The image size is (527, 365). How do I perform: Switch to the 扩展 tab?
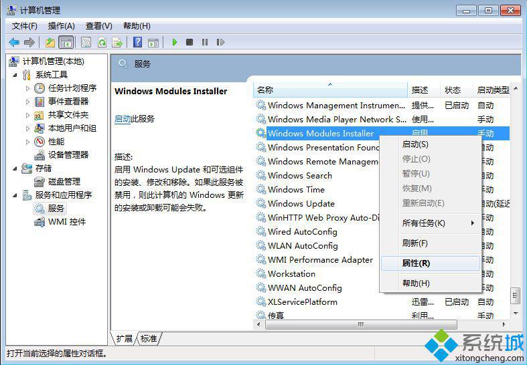(125, 338)
